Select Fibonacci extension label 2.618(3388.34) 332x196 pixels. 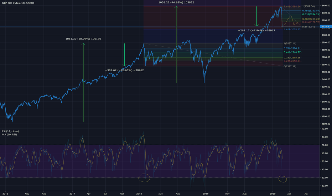click(x=292, y=6)
